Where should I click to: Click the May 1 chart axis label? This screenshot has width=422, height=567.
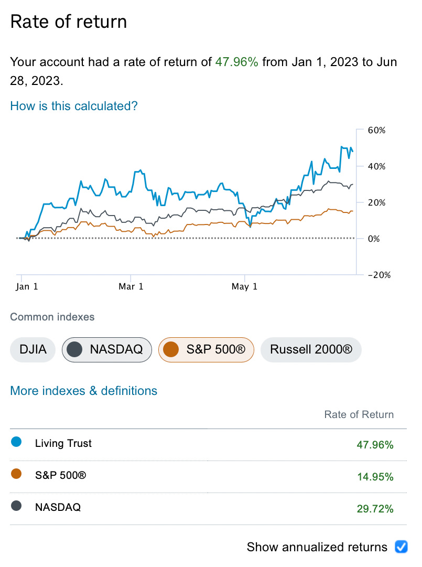click(x=245, y=286)
